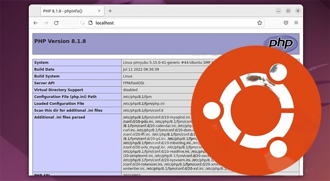
Task: Select the System row label
Action: pyautogui.click(x=41, y=62)
